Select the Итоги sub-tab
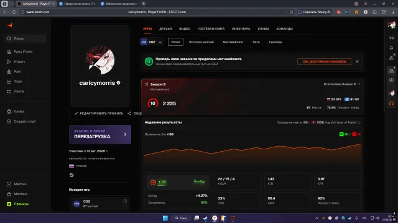The width and height of the screenshot is (398, 223). (175, 42)
